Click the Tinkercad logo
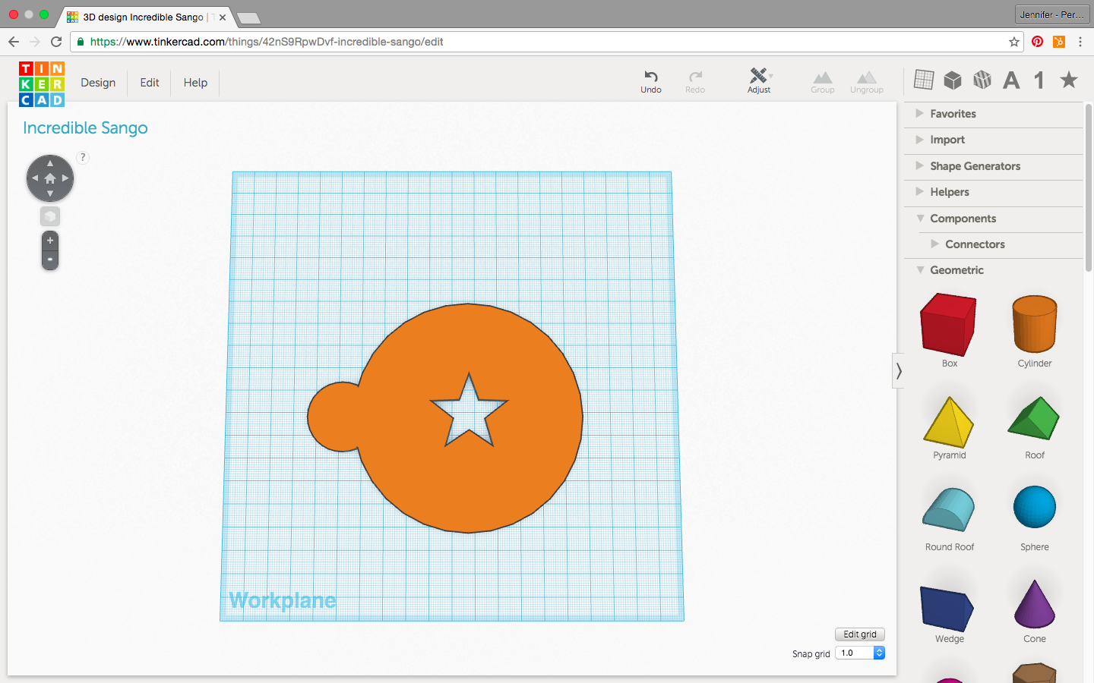Viewport: 1094px width, 683px height. click(x=42, y=83)
